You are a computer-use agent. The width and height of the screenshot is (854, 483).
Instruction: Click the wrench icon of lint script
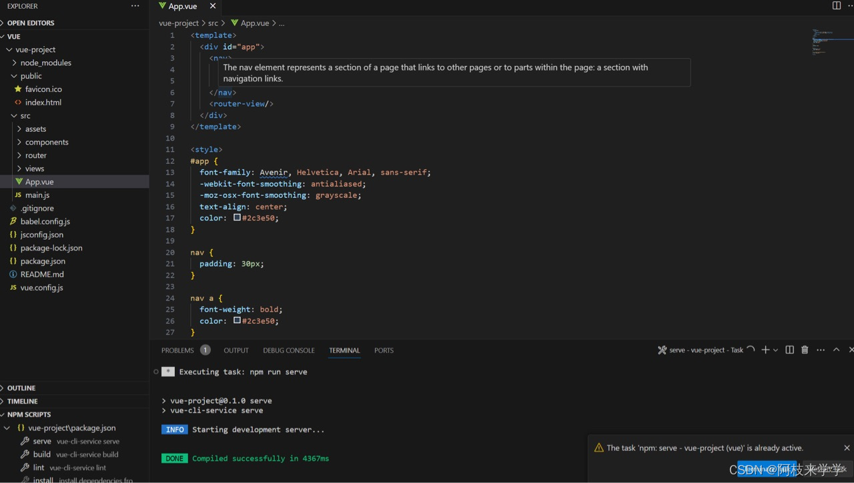pos(25,468)
